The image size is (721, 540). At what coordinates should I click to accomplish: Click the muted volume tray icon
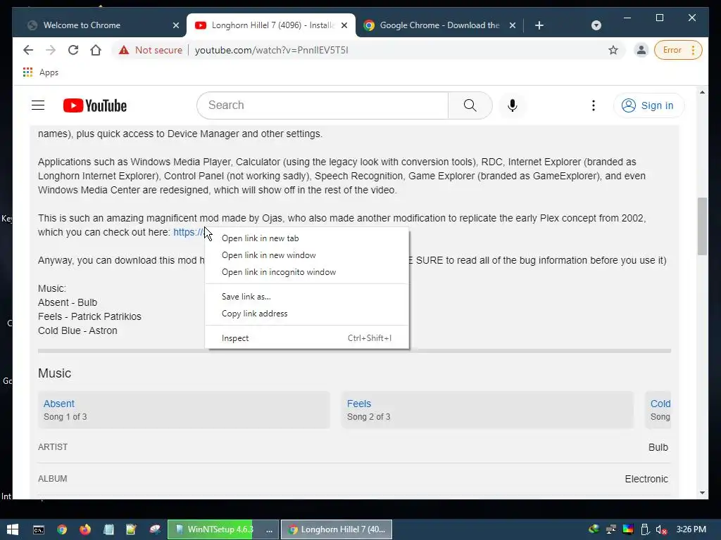click(x=662, y=529)
